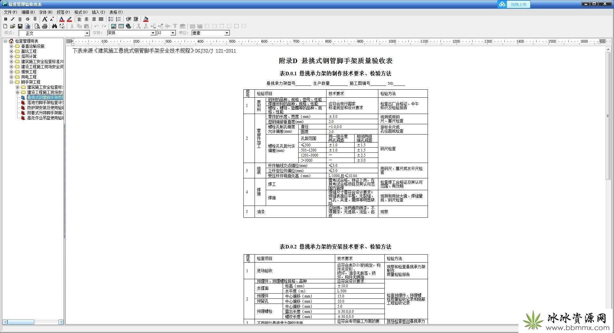614x333 pixels.
Task: Select 附着式升降脚手架 tree item
Action: [45, 113]
